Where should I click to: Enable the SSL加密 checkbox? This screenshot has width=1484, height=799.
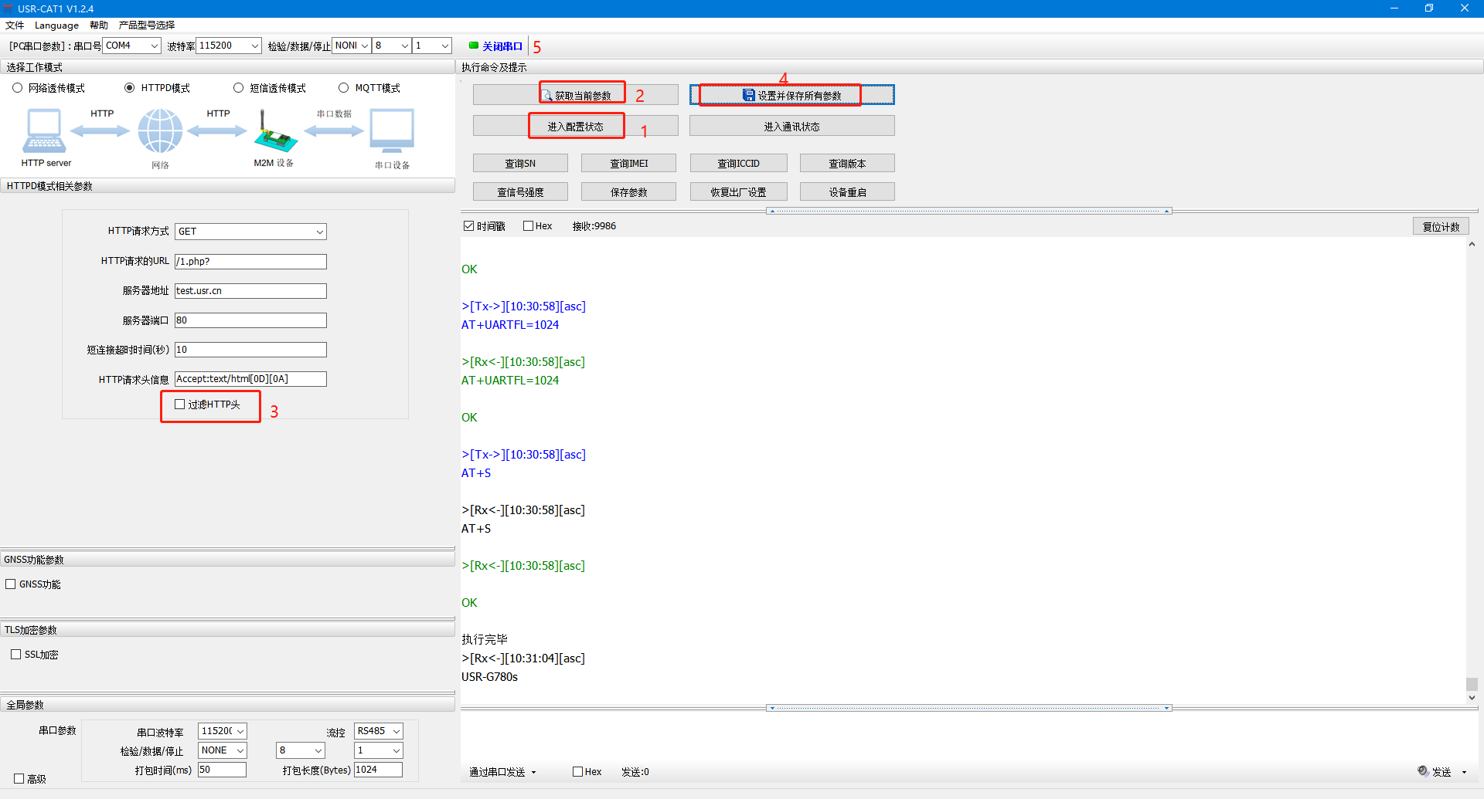(16, 655)
